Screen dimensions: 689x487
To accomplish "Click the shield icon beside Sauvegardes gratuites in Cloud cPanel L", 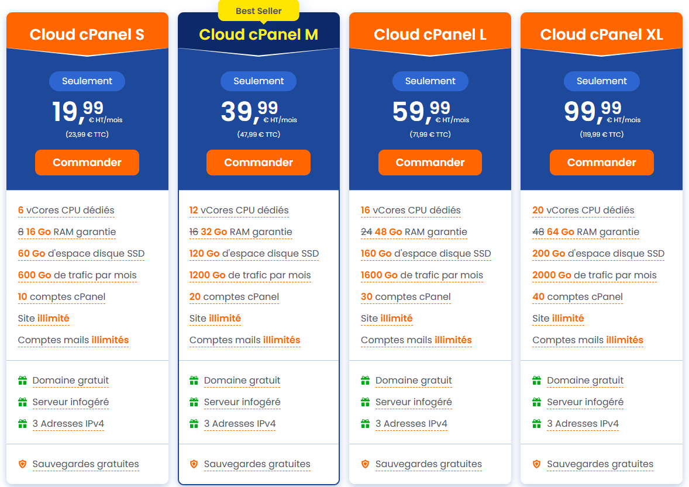I will (x=366, y=464).
